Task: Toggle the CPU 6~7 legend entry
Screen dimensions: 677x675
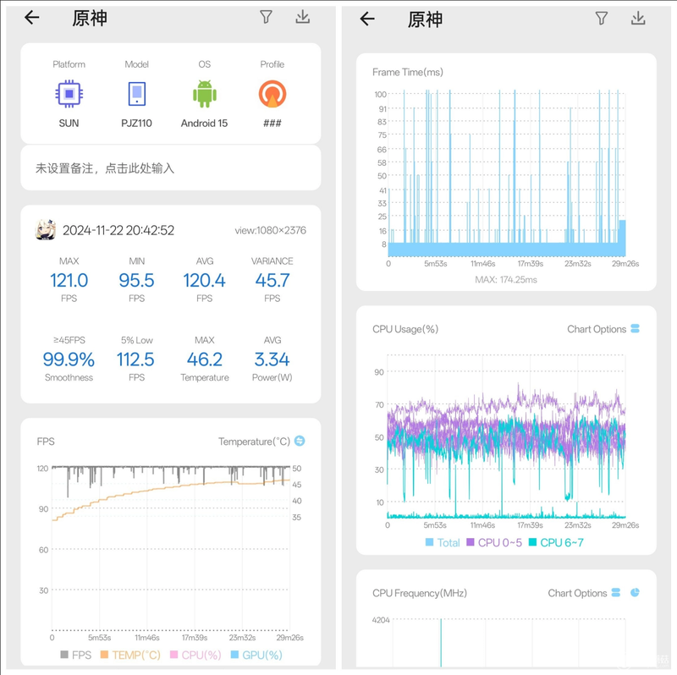Action: pyautogui.click(x=556, y=542)
